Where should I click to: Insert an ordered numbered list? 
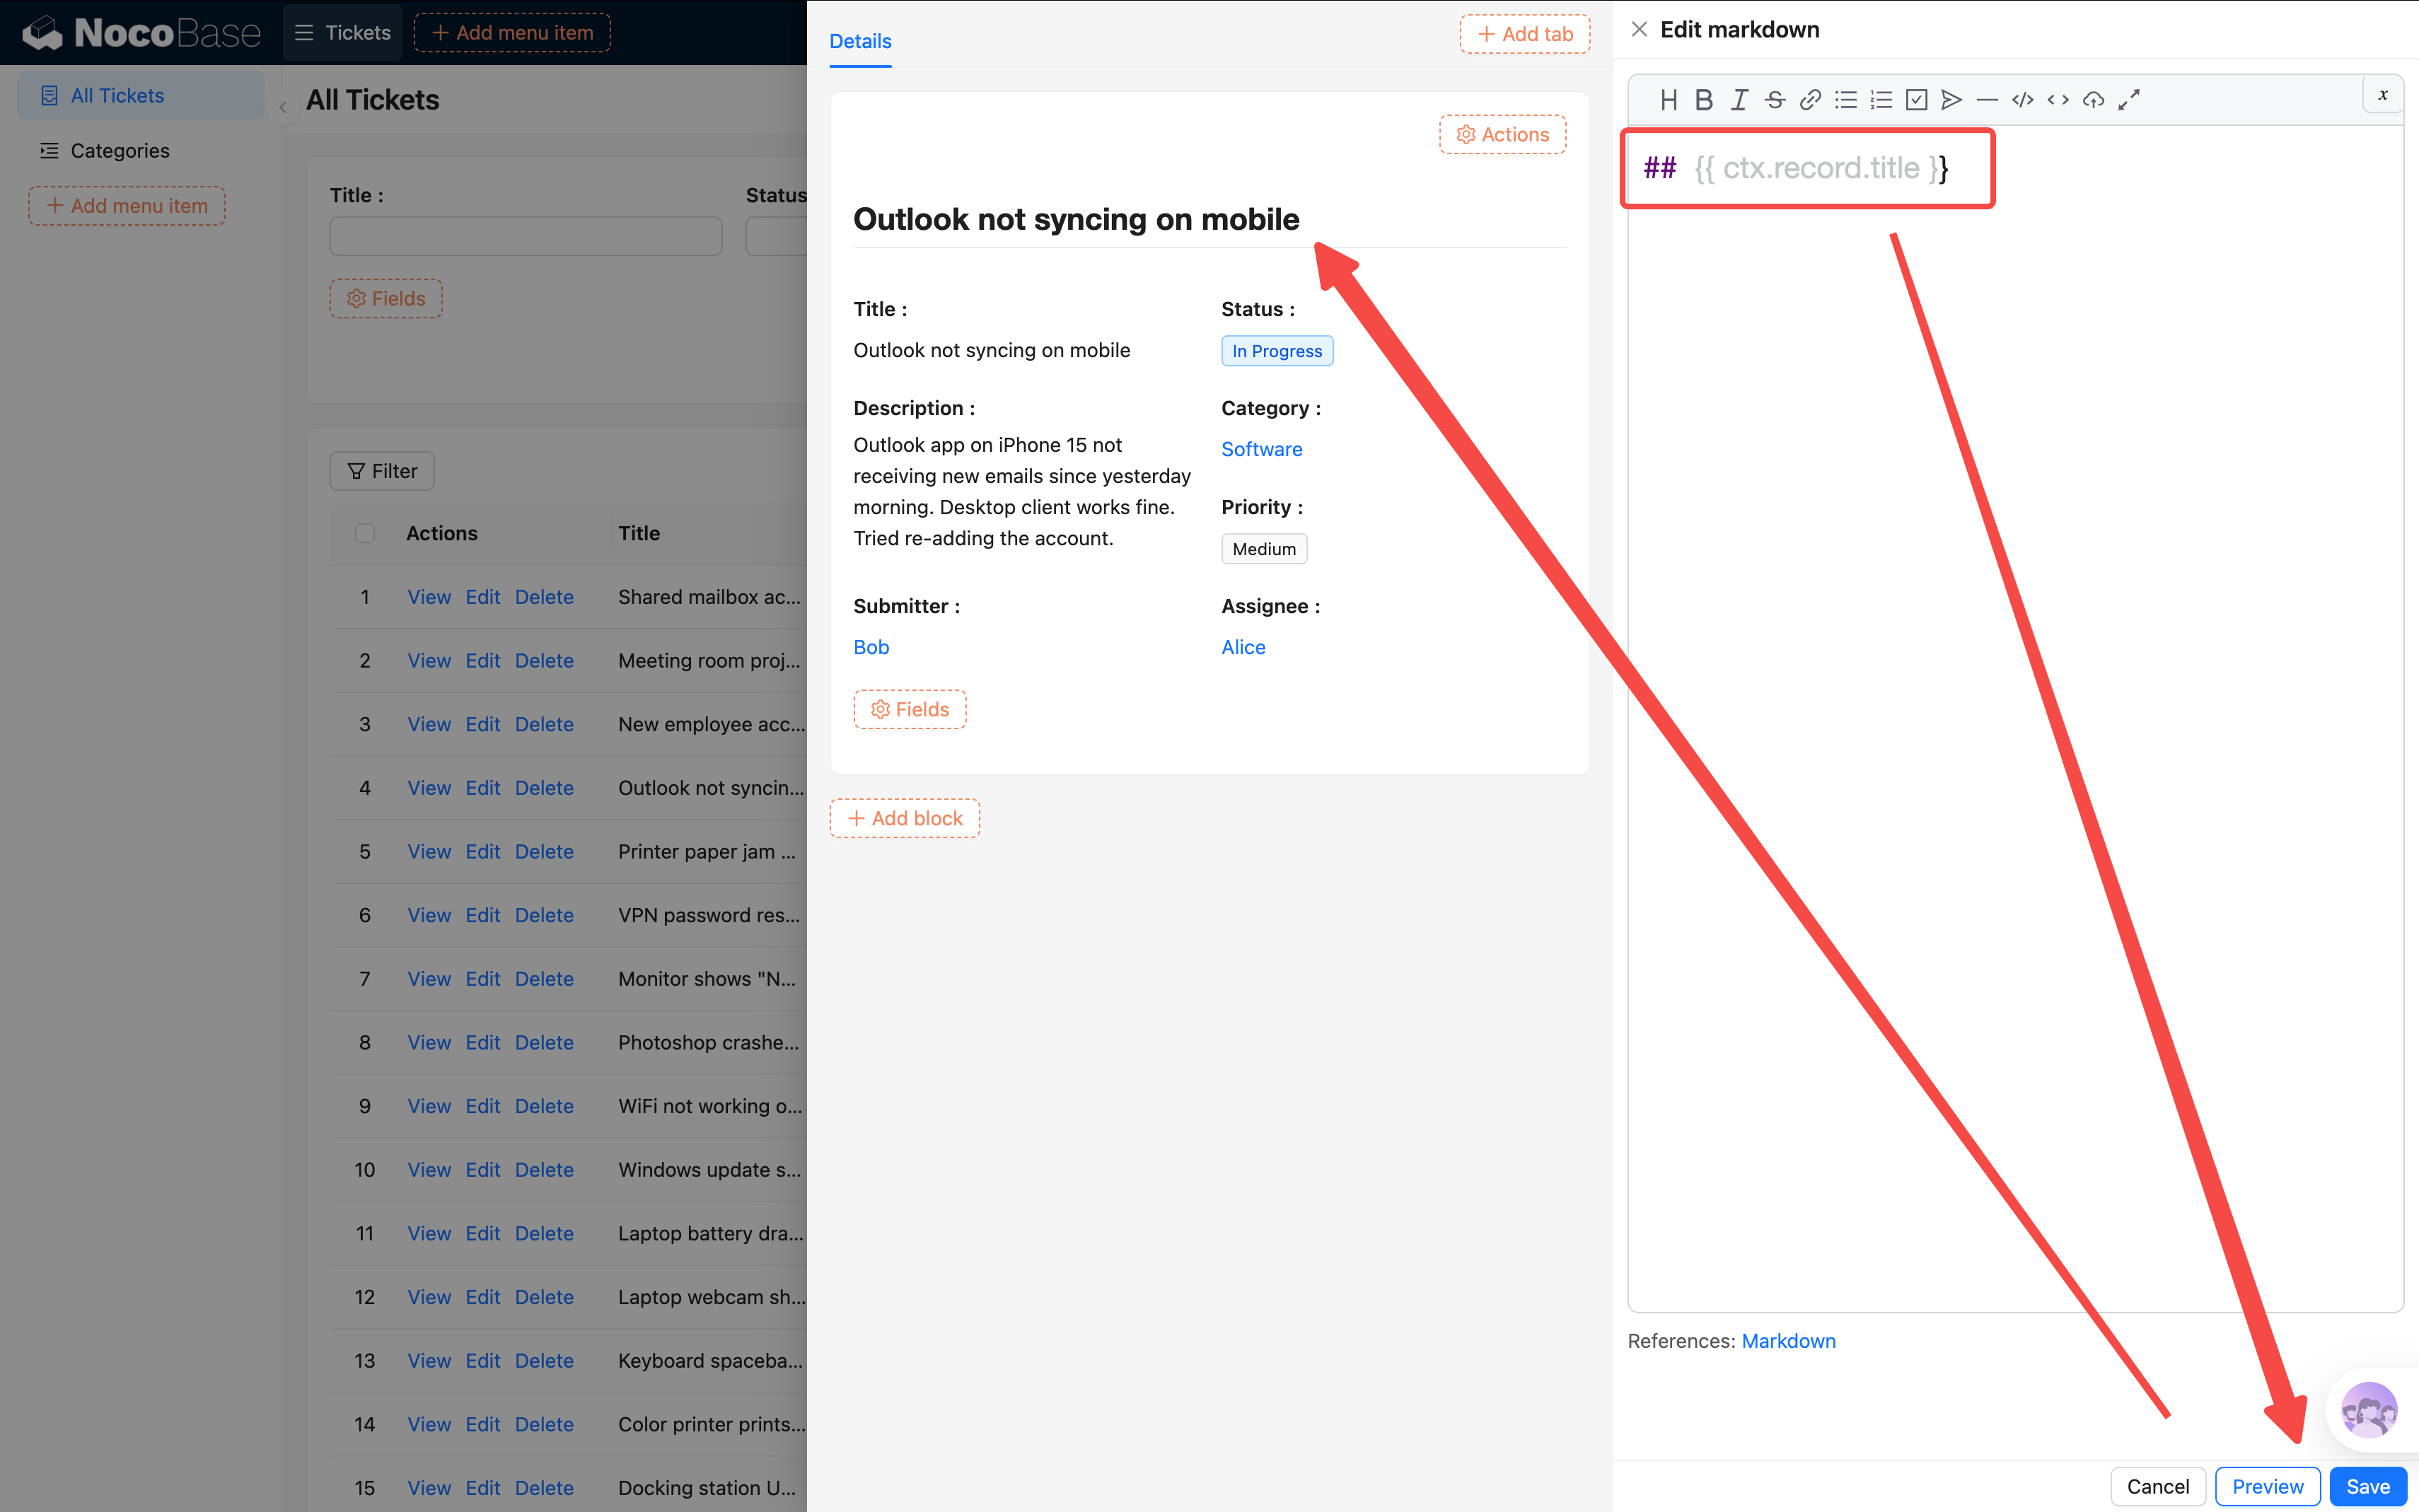1881,100
